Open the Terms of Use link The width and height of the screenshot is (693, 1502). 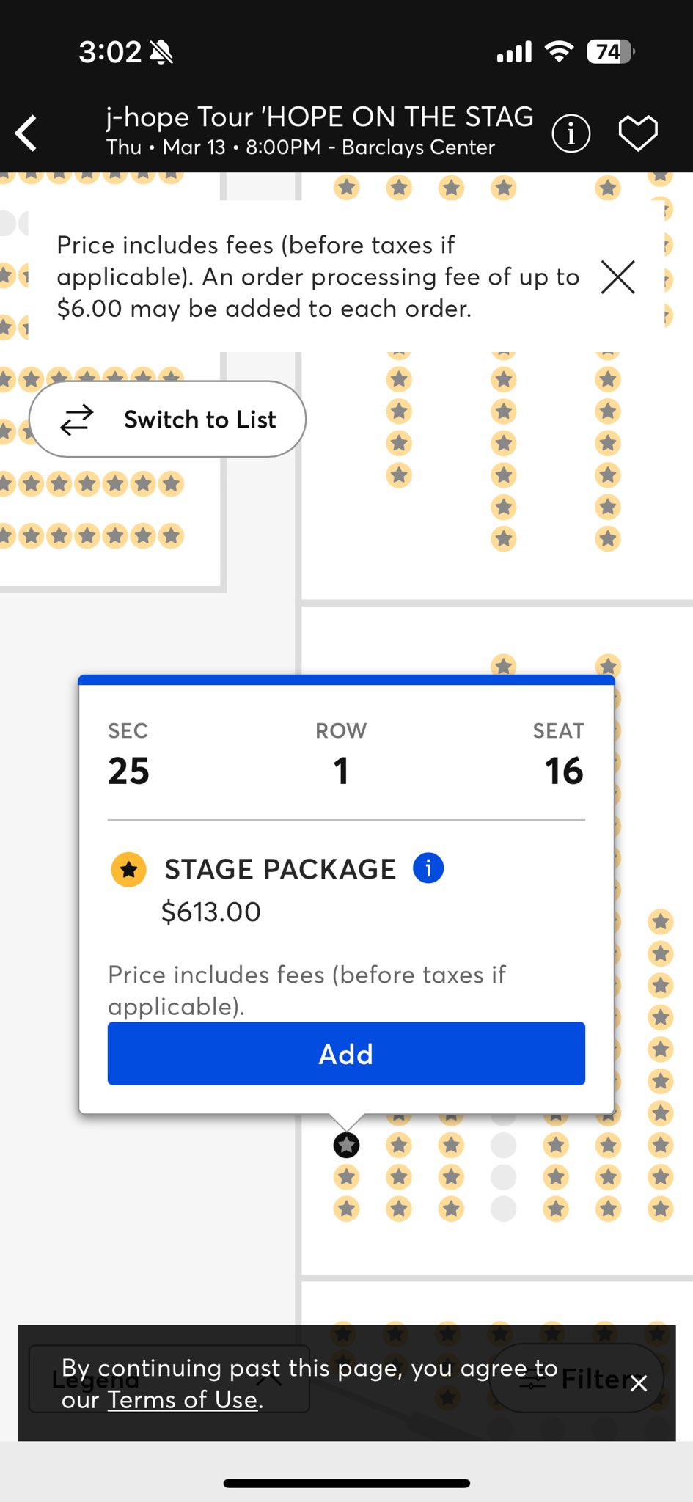(x=183, y=1399)
